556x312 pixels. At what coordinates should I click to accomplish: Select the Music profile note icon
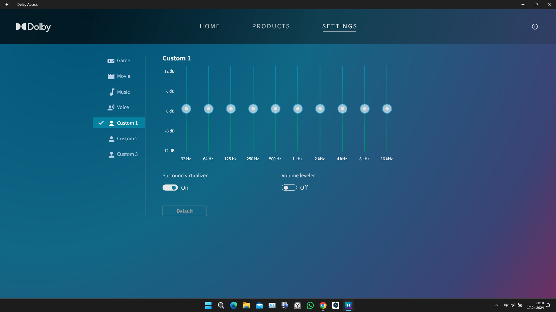click(x=112, y=92)
